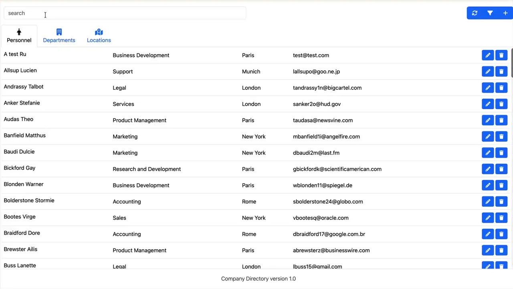Click email taudasa@newsvine.com

(x=323, y=120)
